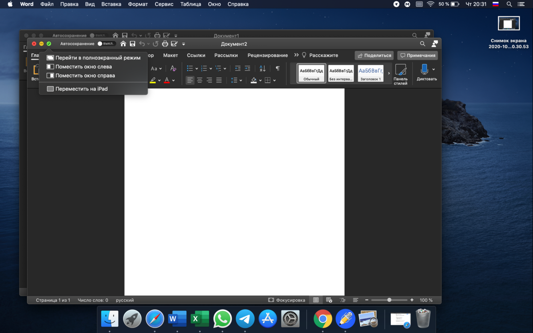The image size is (533, 333).
Task: Align text to the left
Action: click(x=190, y=80)
